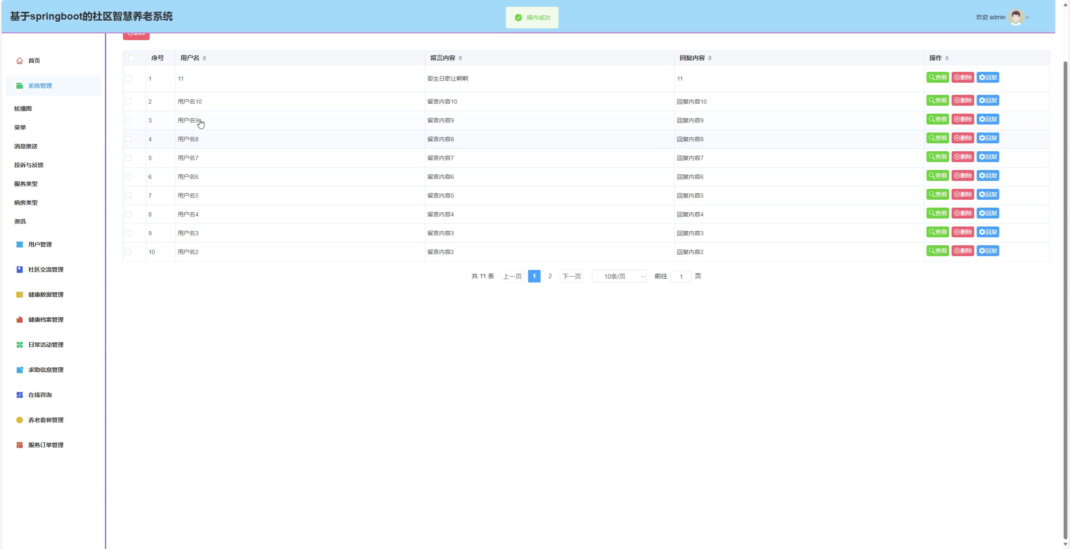Tick the select-all checkbox in table header
1070x549 pixels.
(131, 58)
